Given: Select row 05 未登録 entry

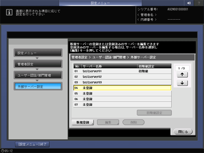Looking at the screenshot, I should (x=122, y=93).
